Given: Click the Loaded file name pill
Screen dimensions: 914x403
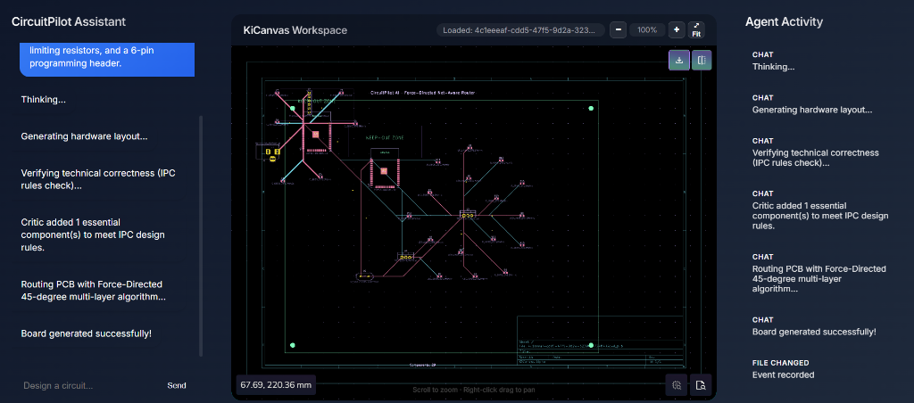Looking at the screenshot, I should click(520, 30).
